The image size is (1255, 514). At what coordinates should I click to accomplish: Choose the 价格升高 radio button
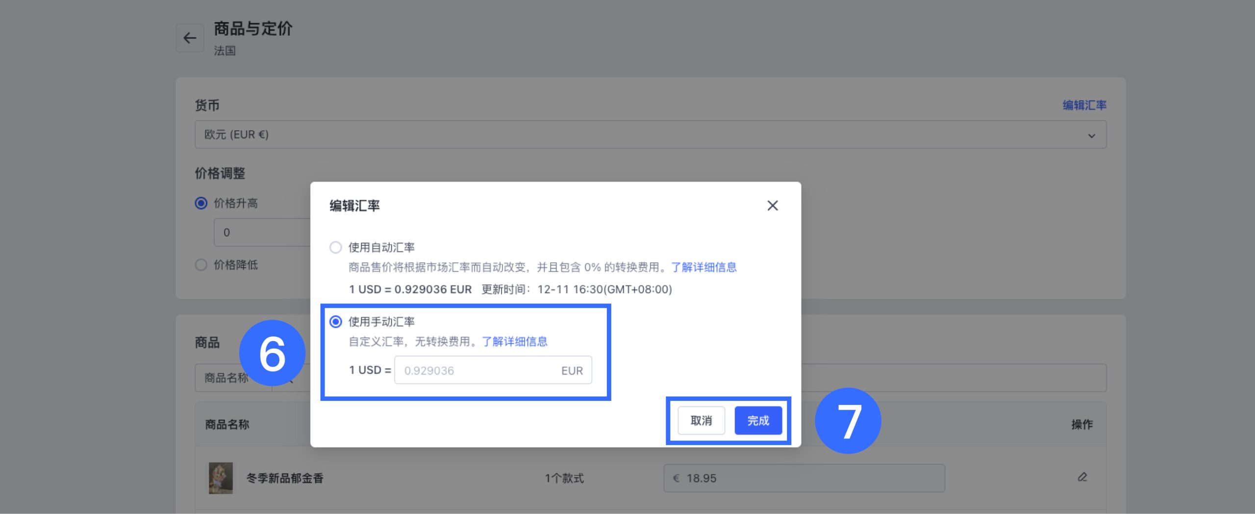coord(201,203)
